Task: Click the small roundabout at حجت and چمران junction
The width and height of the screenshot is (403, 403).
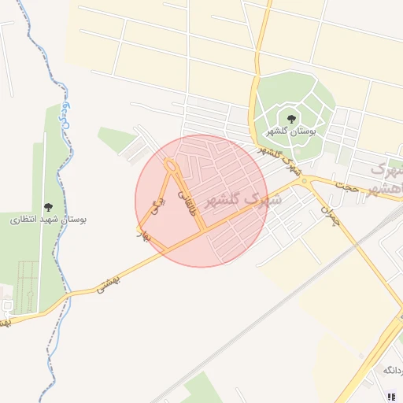Action: 304,181
